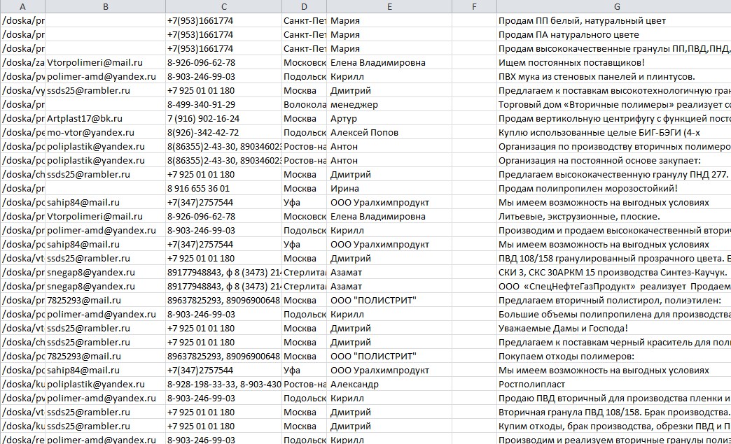Click email cell 'Artplast17@bk.ru'
731x444 pixels.
(x=105, y=118)
